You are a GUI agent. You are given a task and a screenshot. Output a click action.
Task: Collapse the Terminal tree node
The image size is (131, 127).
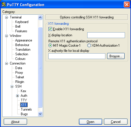pyautogui.click(x=6, y=17)
